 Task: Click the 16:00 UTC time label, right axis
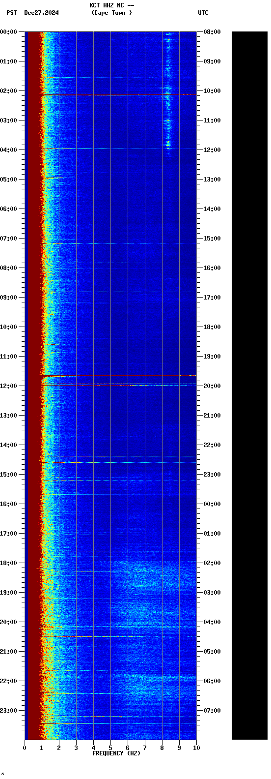click(x=212, y=268)
